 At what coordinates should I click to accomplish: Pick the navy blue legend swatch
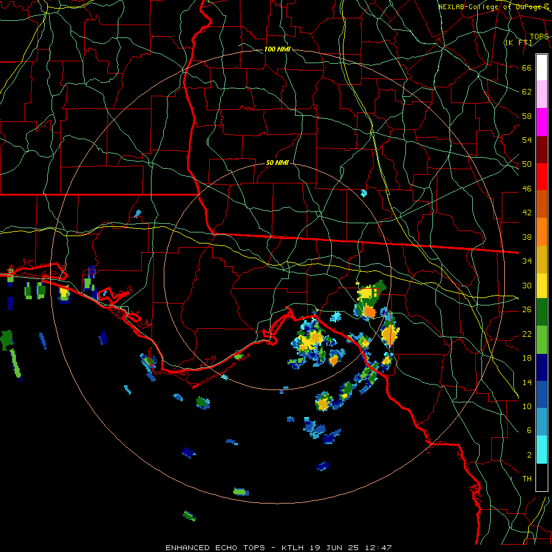click(542, 367)
